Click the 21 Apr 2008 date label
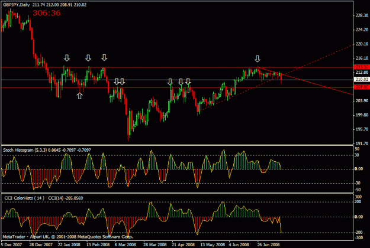This screenshot has width=370, height=248. 183,244
